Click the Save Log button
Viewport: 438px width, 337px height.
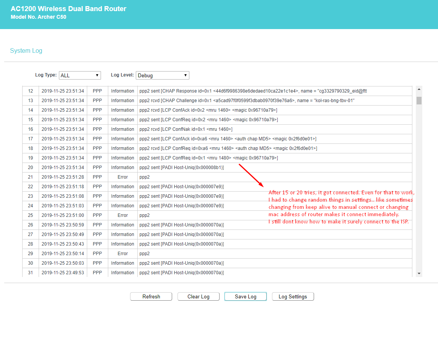[x=246, y=296]
